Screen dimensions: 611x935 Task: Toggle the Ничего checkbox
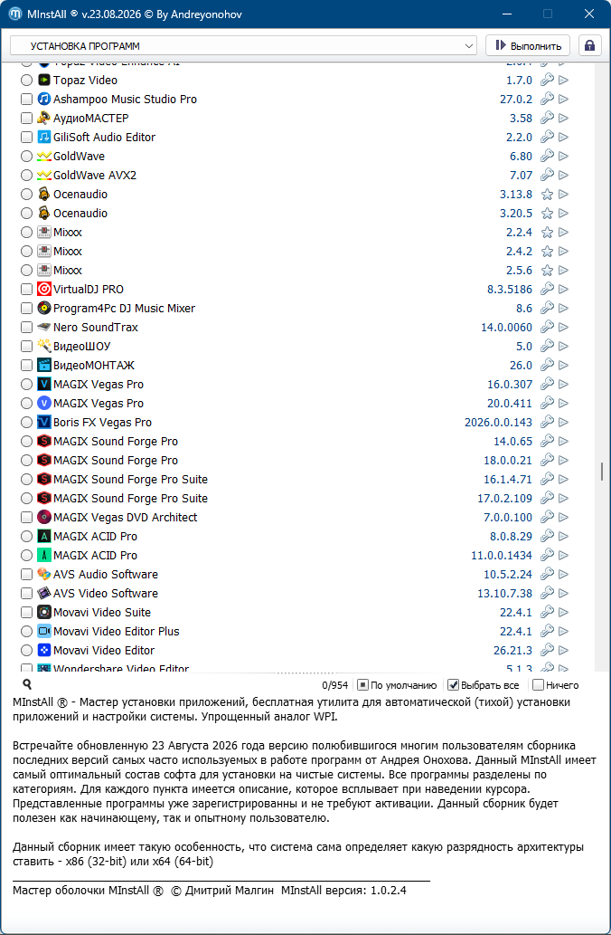pos(538,685)
